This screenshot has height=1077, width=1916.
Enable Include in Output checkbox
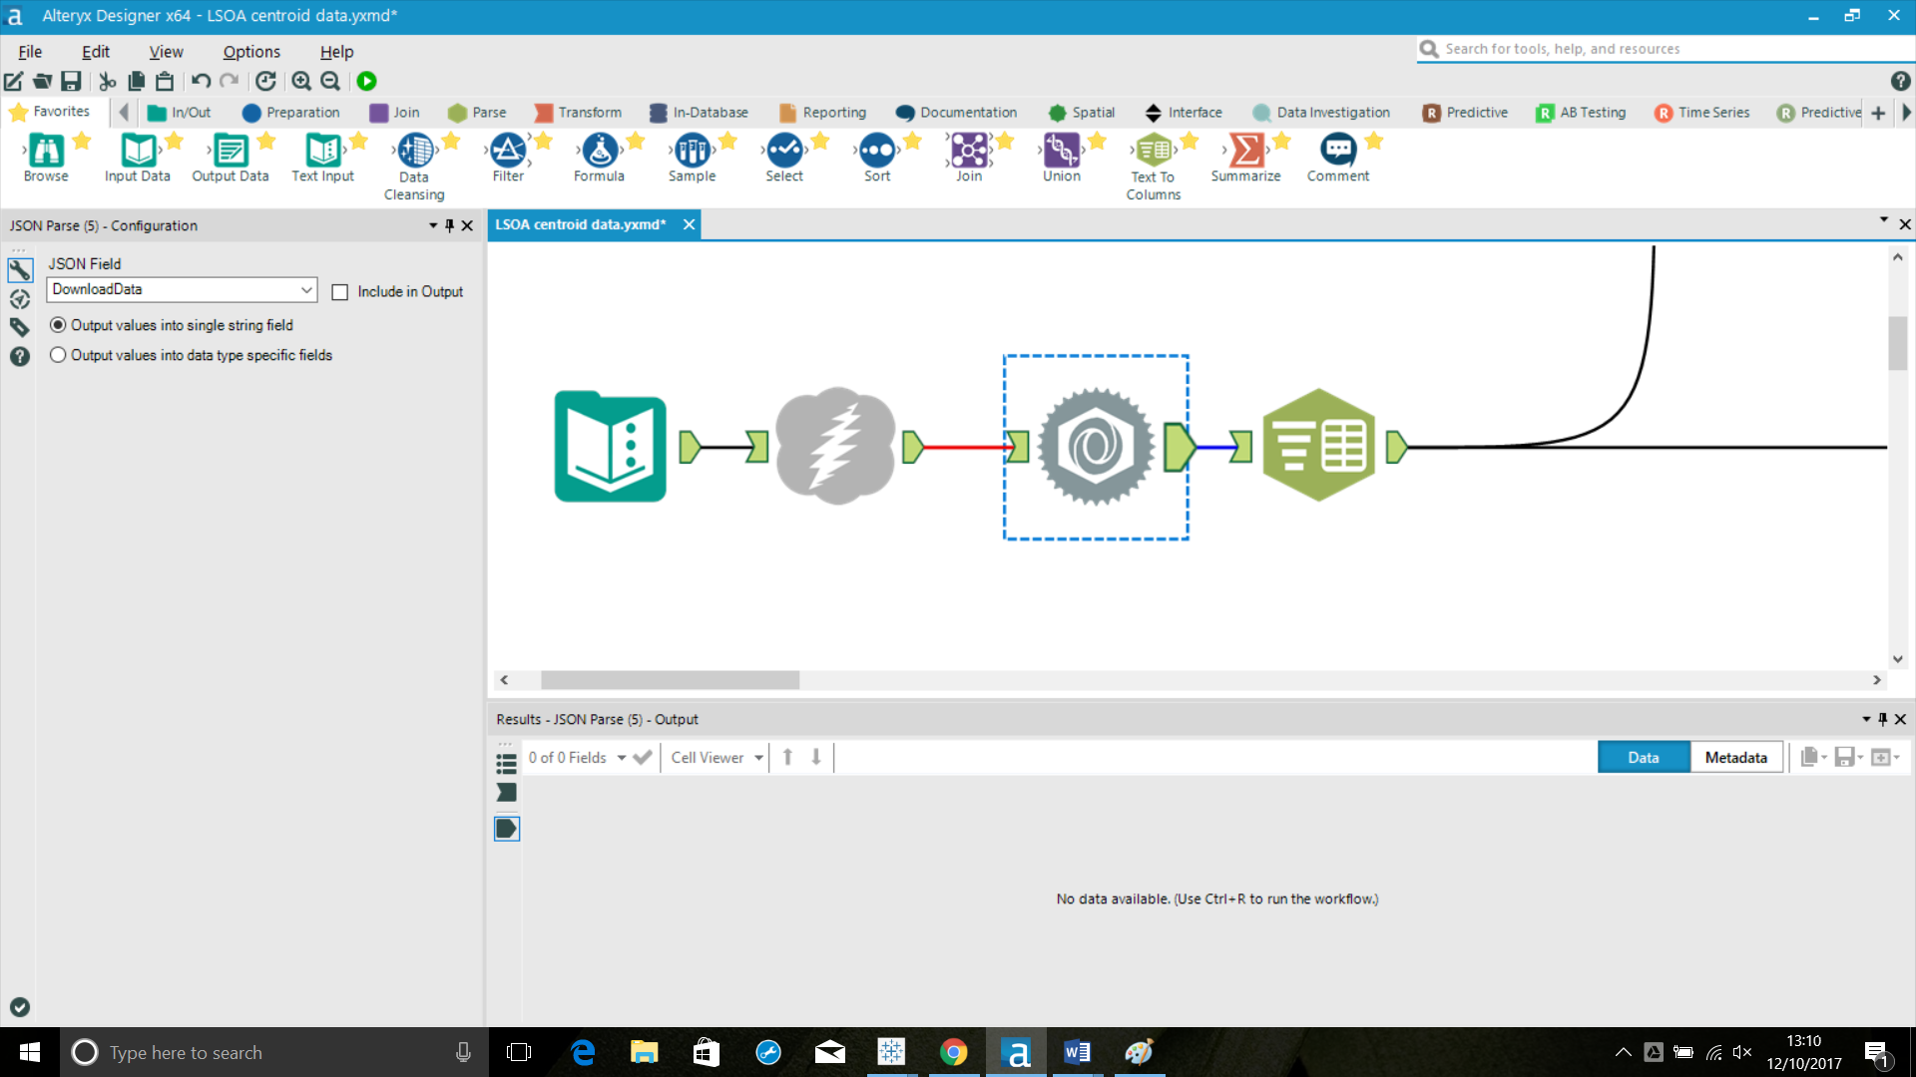coord(340,292)
